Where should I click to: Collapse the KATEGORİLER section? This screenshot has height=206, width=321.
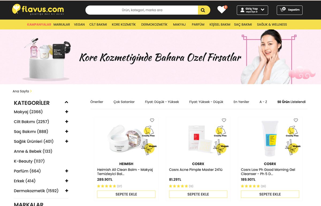pyautogui.click(x=66, y=102)
